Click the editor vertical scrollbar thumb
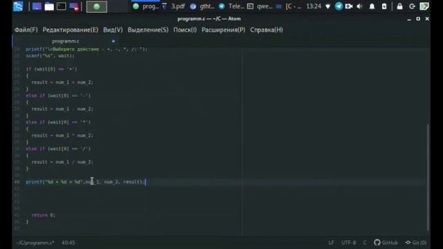This screenshot has height=249, width=443. tap(428, 177)
